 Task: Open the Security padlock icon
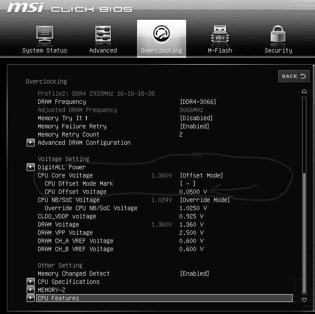pos(278,34)
